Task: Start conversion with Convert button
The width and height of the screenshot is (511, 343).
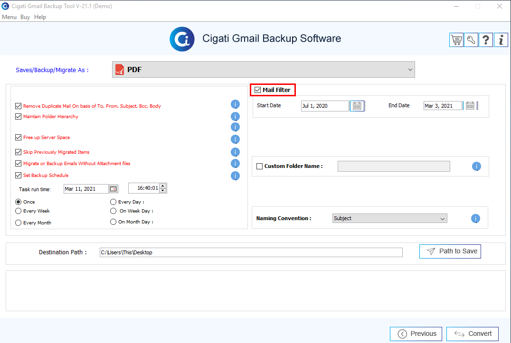Action: [x=473, y=334]
